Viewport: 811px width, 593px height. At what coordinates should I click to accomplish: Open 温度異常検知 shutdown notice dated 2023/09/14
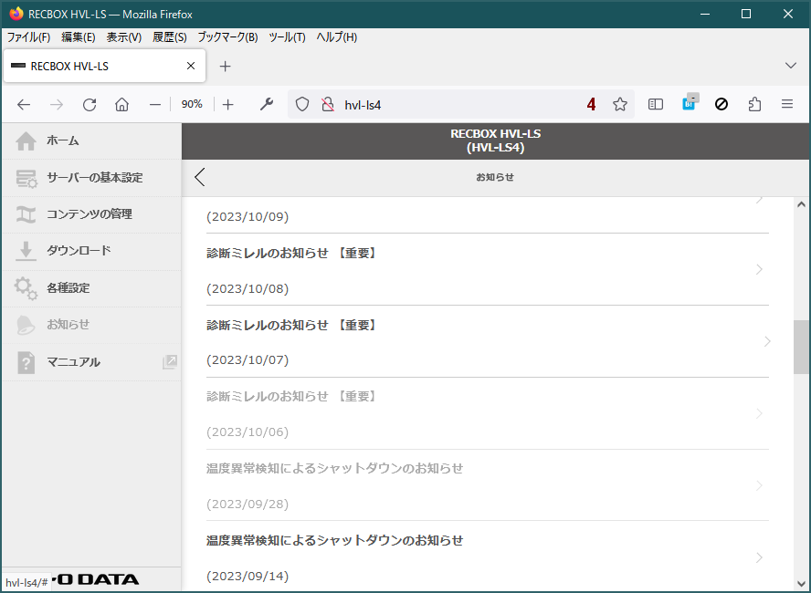(487, 557)
